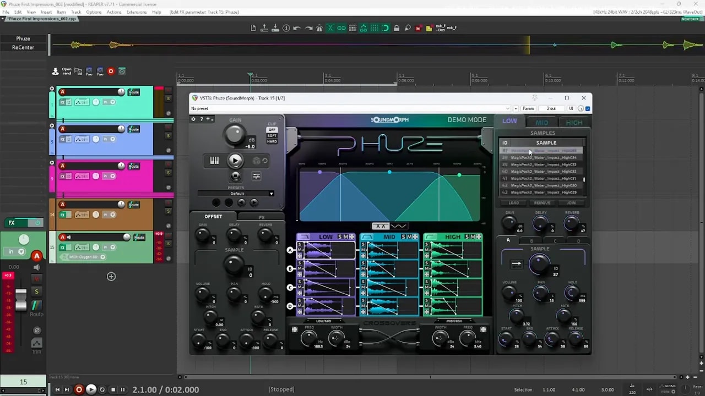The height and width of the screenshot is (396, 705).
Task: Mute track 1 in the track panel
Action: [x=168, y=90]
